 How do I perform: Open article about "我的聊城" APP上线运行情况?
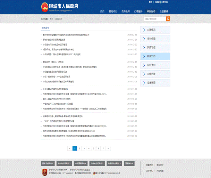click(57, 77)
